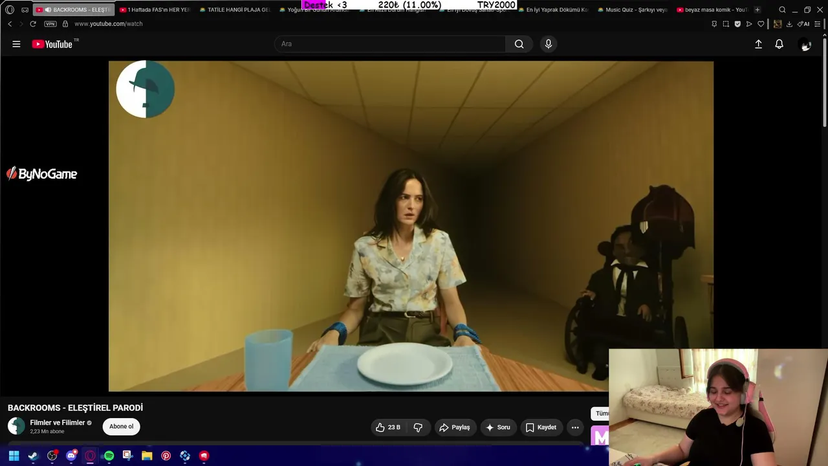Viewport: 828px width, 466px height.
Task: Open the player send-flow icon in the toolbar
Action: tap(749, 24)
